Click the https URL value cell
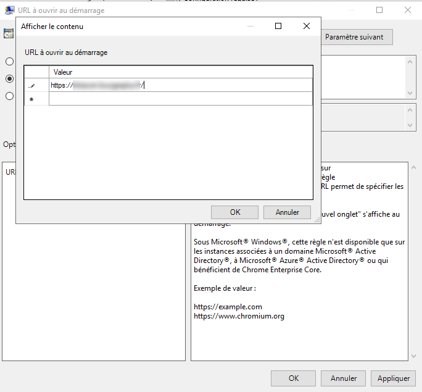 pos(180,85)
